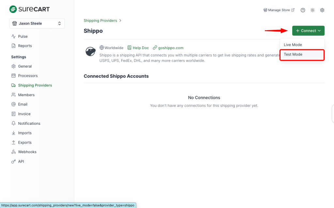The image size is (334, 208).
Task: Click the Invoice sheet icon
Action: pos(13,114)
